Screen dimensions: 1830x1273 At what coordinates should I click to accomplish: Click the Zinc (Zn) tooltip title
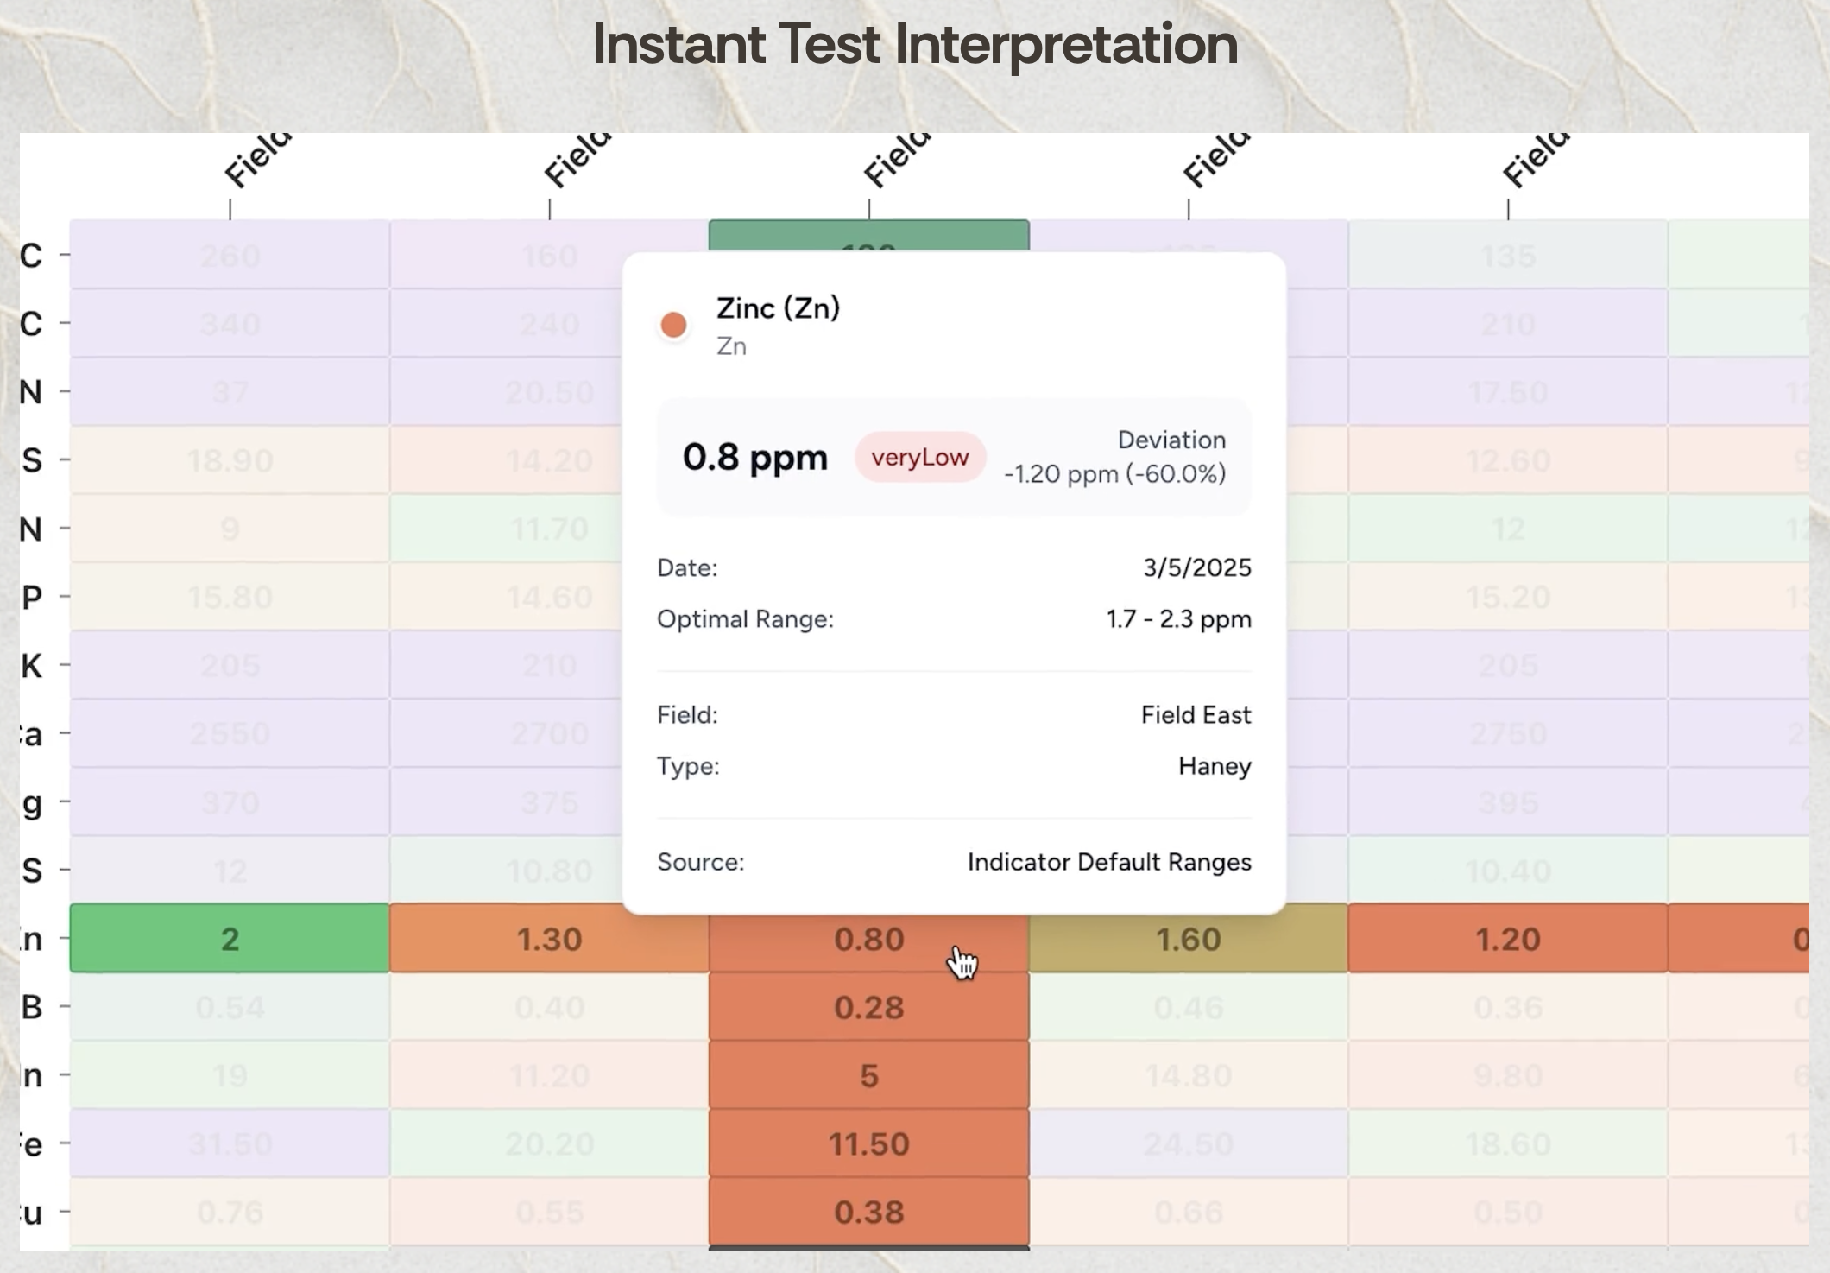click(x=778, y=308)
